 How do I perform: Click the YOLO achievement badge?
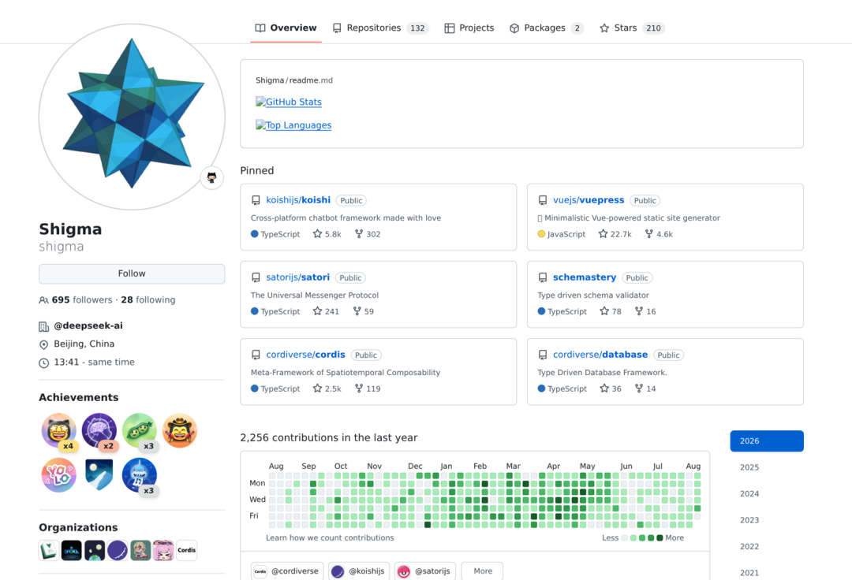pyautogui.click(x=58, y=475)
